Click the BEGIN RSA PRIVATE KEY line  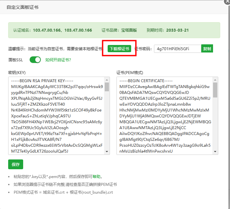point(42,81)
